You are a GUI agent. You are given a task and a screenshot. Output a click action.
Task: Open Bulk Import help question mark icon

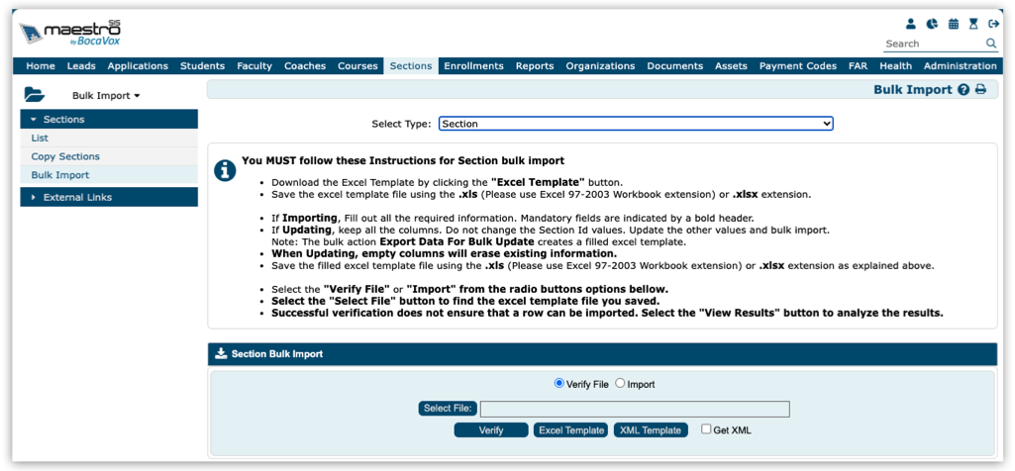click(x=963, y=90)
